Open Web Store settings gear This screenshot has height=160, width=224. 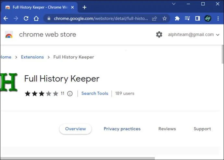pyautogui.click(x=159, y=35)
